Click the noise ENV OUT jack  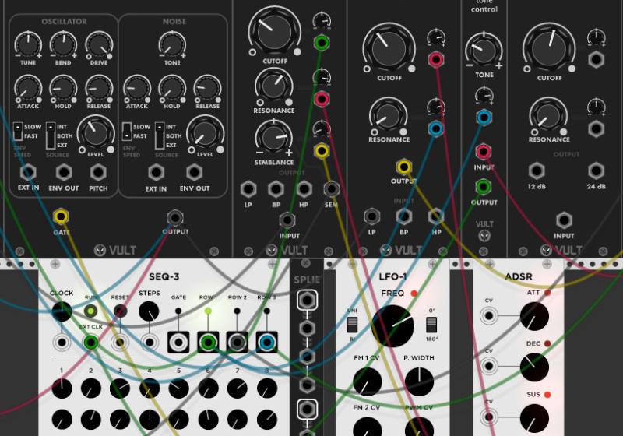point(194,172)
